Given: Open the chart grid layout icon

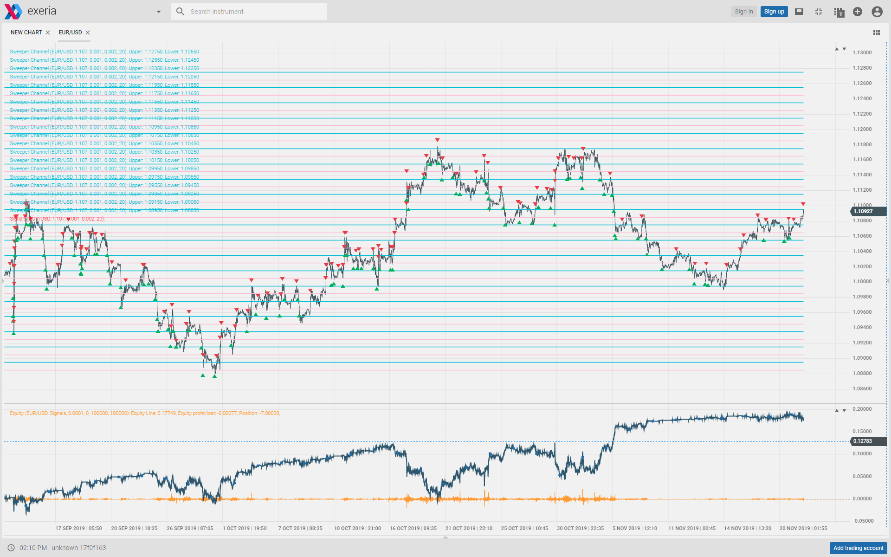Looking at the screenshot, I should click(877, 32).
